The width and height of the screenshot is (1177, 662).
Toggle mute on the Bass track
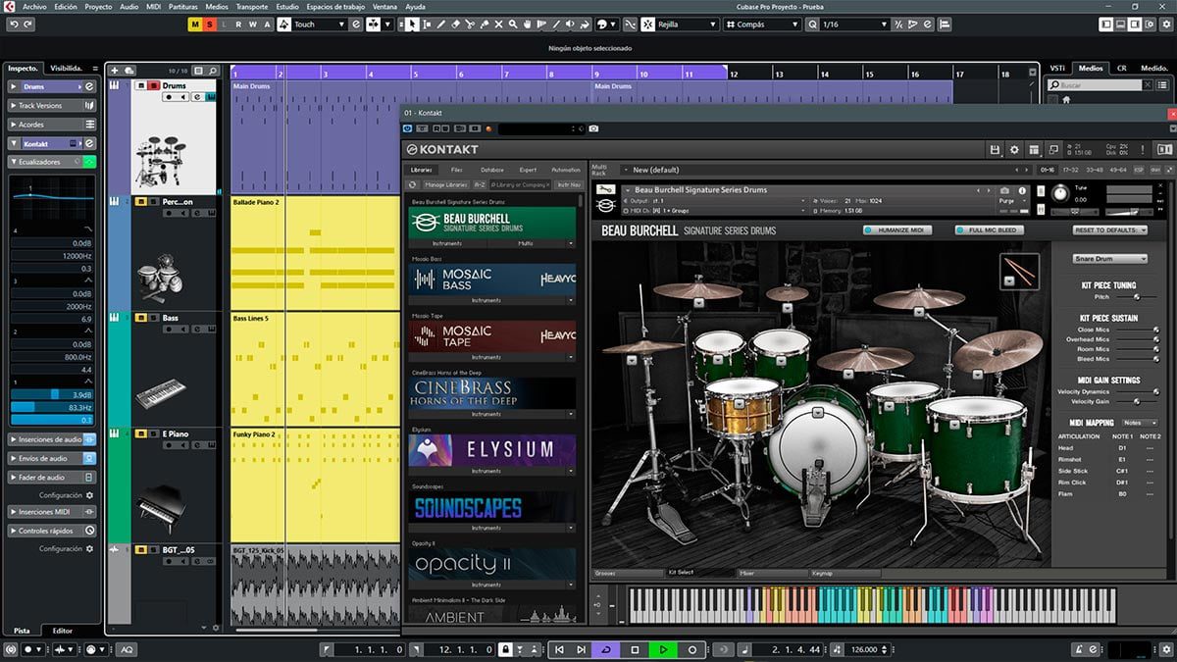click(141, 317)
